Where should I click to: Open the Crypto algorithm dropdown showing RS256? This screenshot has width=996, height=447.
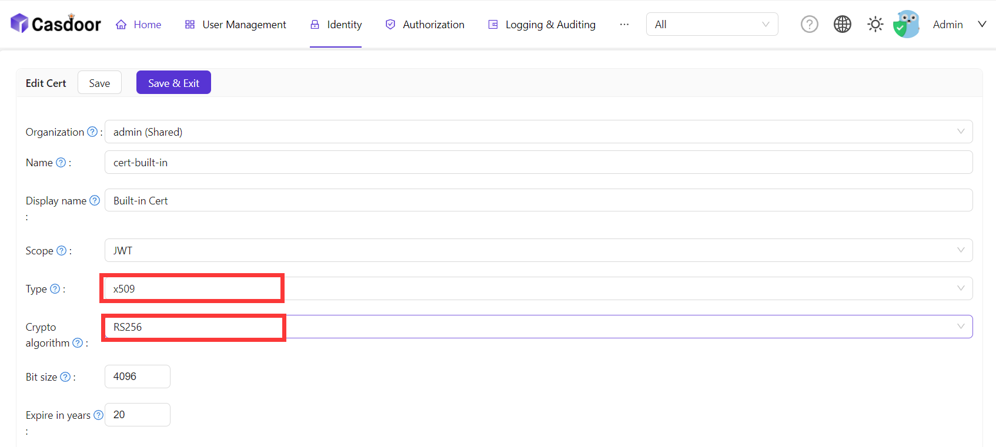(x=538, y=327)
